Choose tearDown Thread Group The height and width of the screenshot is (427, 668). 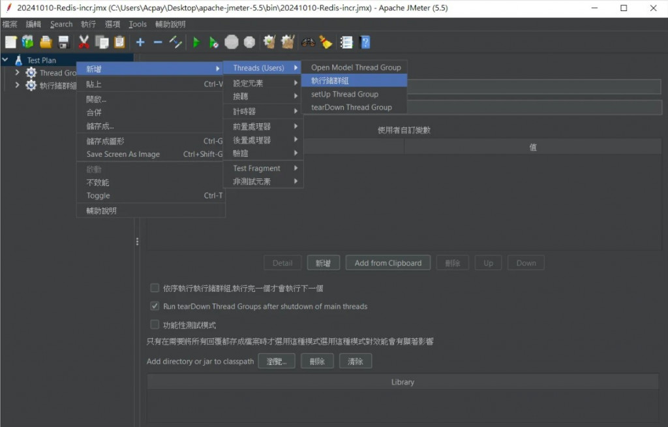[x=354, y=107]
